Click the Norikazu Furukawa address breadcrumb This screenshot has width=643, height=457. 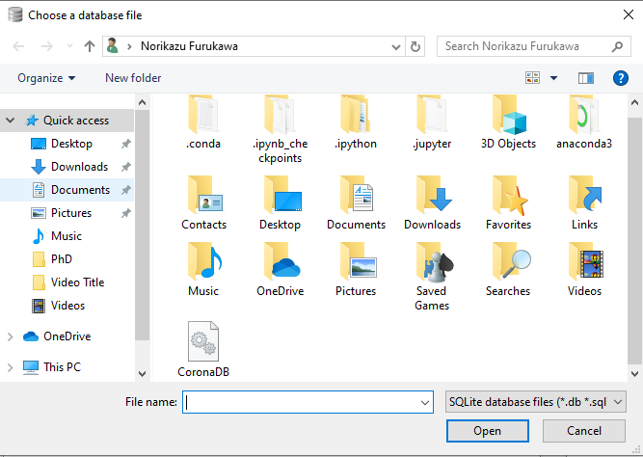190,46
